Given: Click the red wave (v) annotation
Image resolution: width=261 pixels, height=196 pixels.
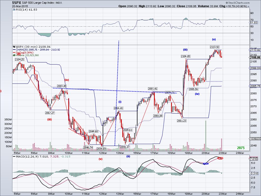Looking at the screenshot, I should [100, 159].
